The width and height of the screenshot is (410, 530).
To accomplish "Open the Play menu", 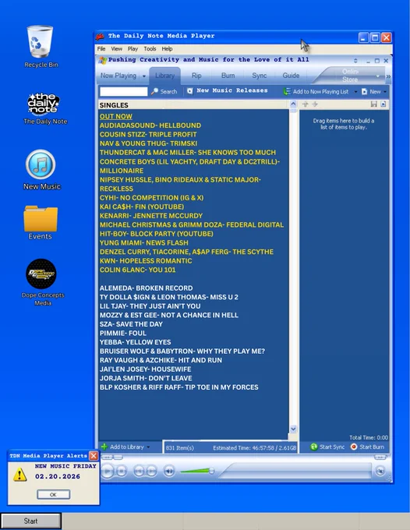I will pyautogui.click(x=133, y=48).
